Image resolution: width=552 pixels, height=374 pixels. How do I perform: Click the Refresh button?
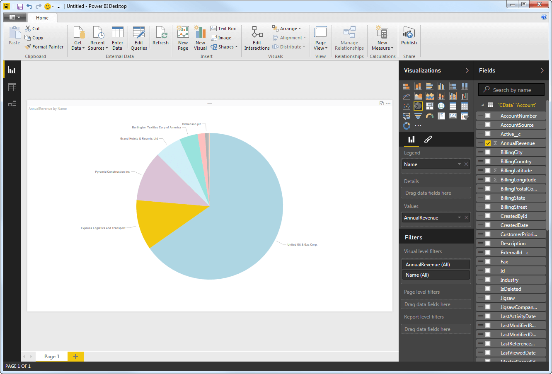click(x=160, y=36)
